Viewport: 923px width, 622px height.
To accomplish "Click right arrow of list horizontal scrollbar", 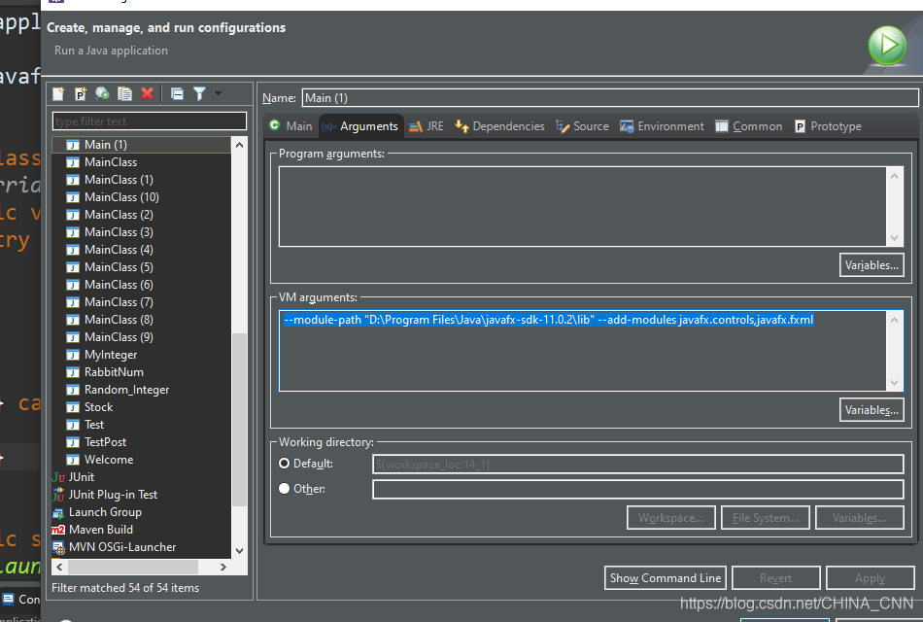I will coord(223,567).
